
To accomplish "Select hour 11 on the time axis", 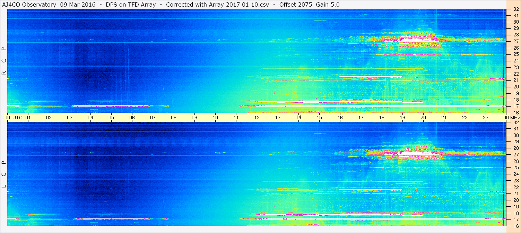I will click(236, 118).
